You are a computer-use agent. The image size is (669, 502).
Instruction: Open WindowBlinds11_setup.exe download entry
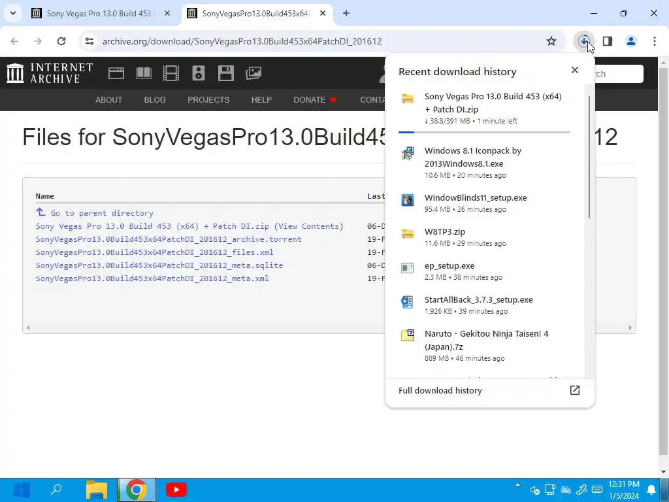(x=484, y=203)
